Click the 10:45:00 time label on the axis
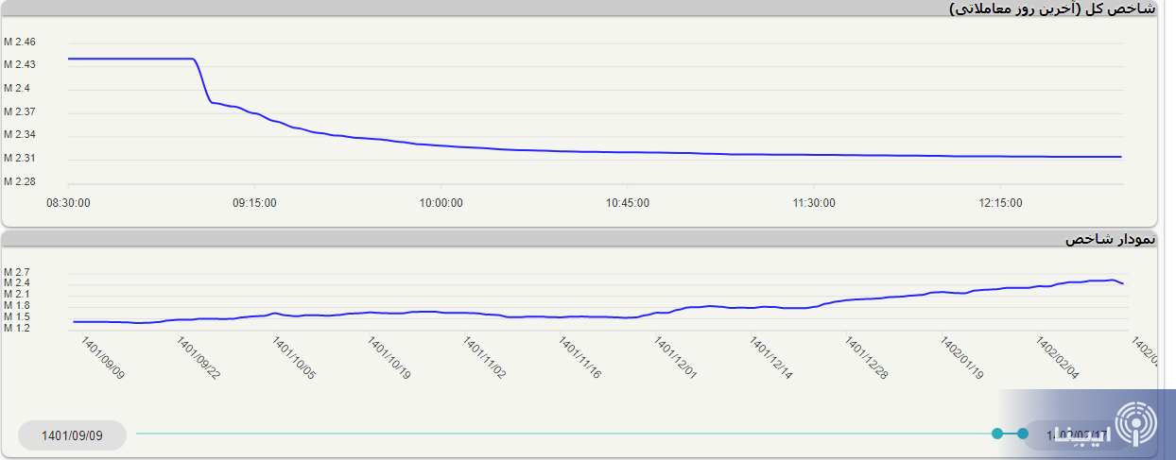Screen dimensions: 1176x460 point(628,203)
